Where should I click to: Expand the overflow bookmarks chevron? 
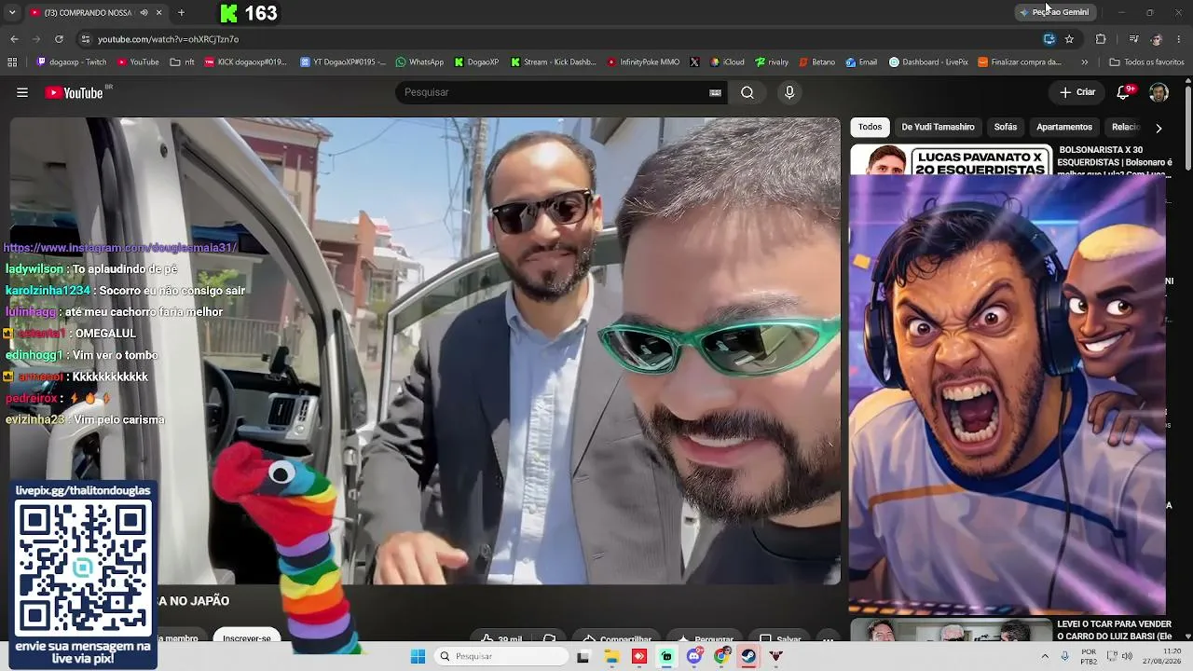pyautogui.click(x=1084, y=62)
